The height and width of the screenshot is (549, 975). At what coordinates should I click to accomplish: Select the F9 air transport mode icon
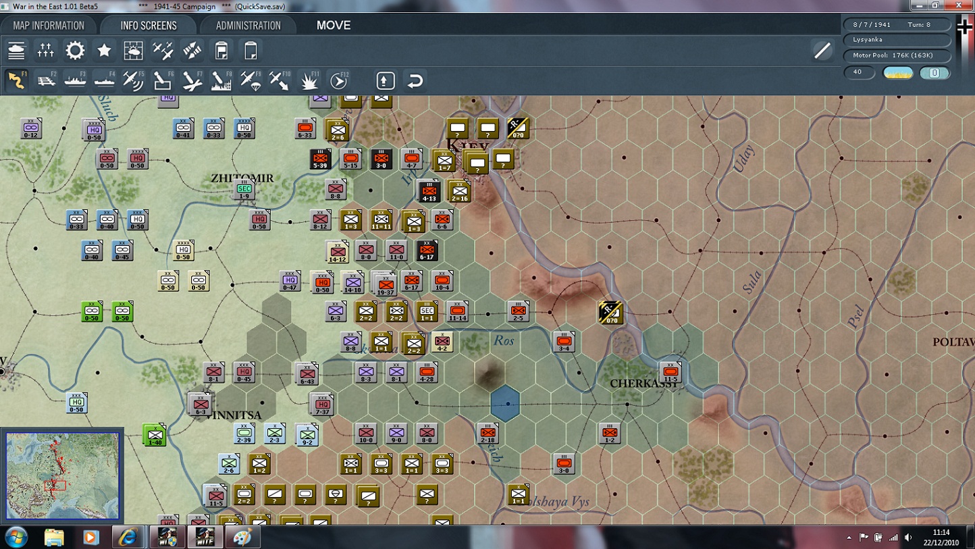click(x=251, y=80)
